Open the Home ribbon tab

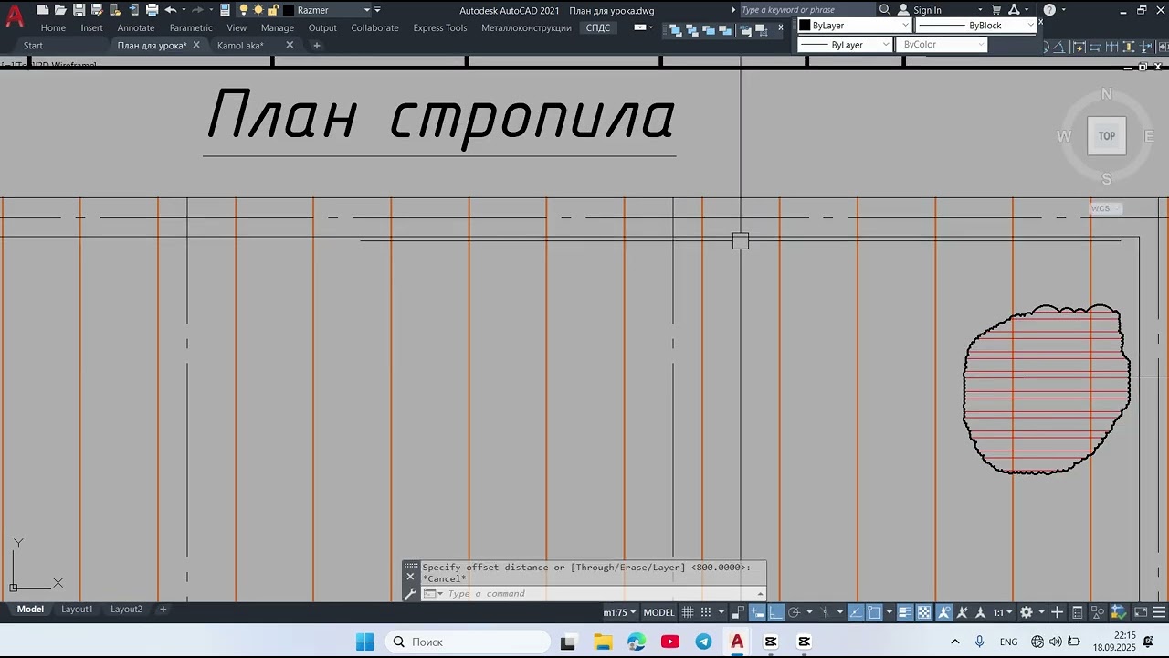[53, 27]
